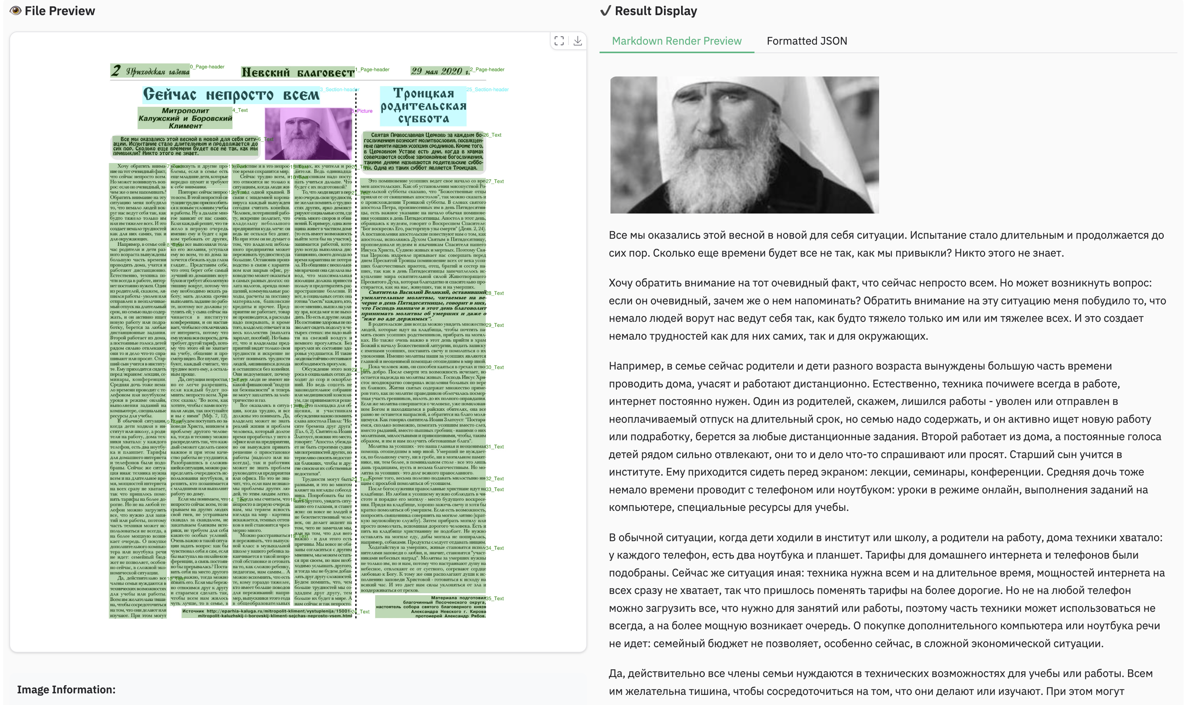The image size is (1189, 705).
Task: Click the purple-highlighted Picture region in preview
Action: (308, 134)
